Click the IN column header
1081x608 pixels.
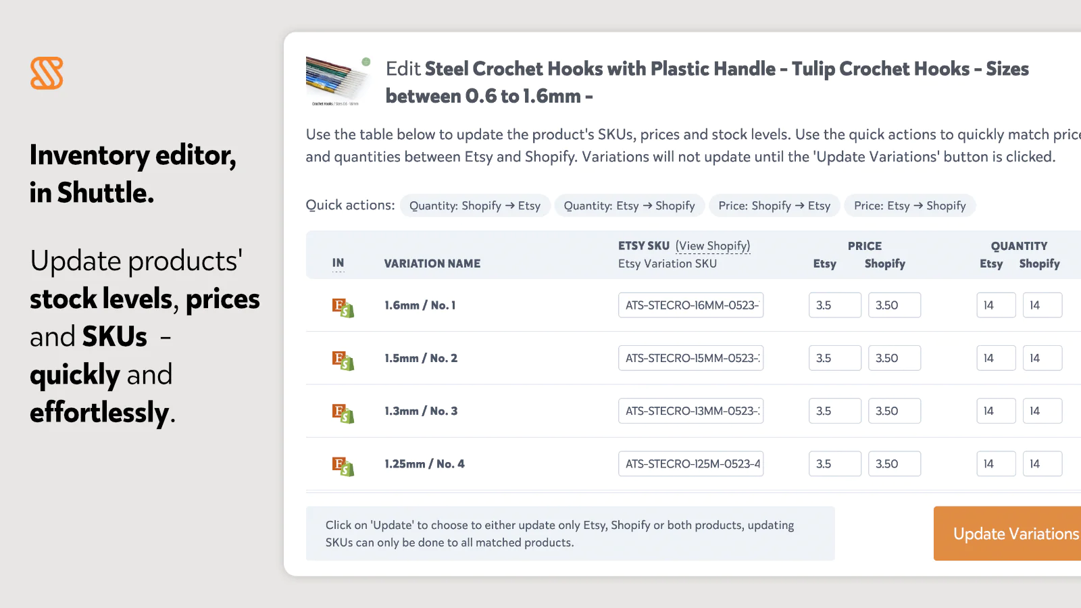(x=338, y=263)
